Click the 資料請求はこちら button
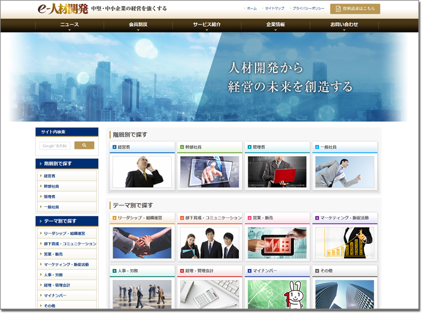This screenshot has width=431, height=317. [355, 9]
